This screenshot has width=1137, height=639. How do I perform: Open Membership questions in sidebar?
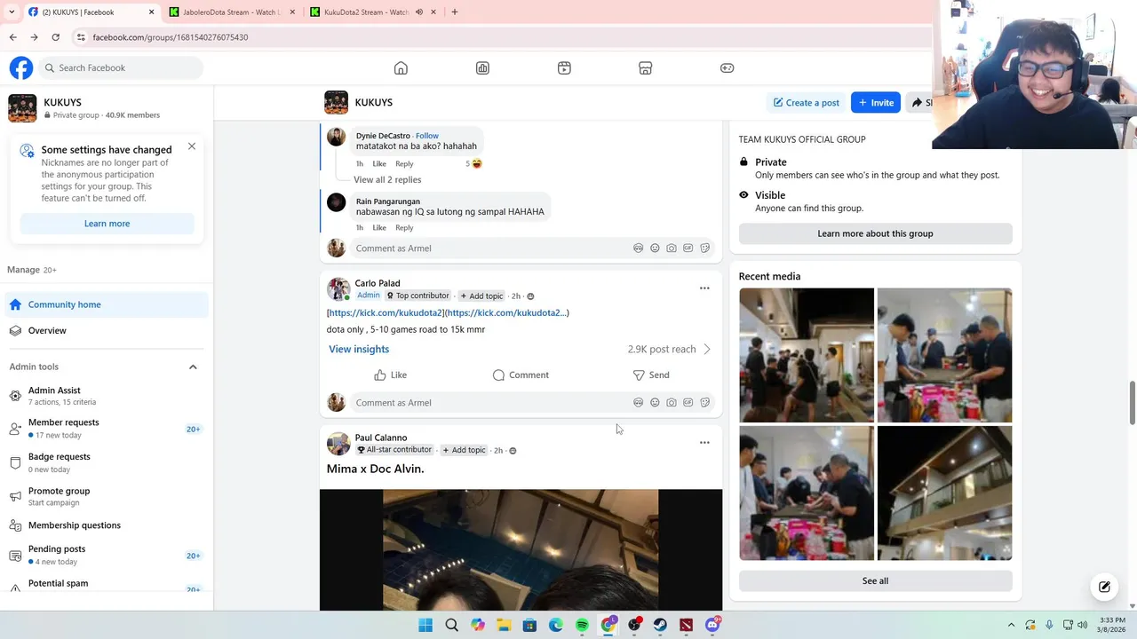pos(107,525)
